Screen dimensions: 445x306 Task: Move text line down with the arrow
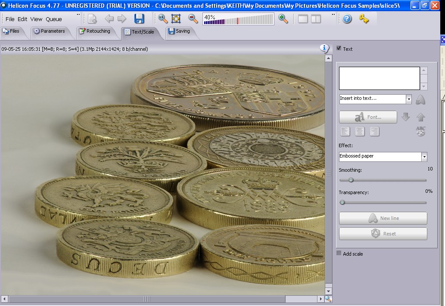pos(406,117)
